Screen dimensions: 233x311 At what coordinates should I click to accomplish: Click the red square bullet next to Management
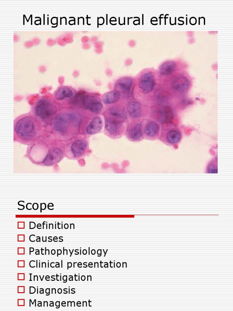click(21, 303)
